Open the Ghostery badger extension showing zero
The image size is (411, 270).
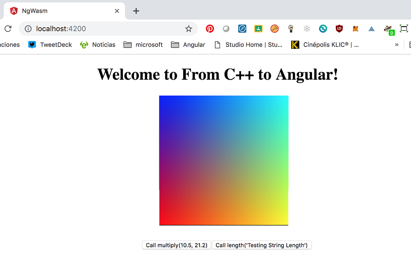point(388,28)
